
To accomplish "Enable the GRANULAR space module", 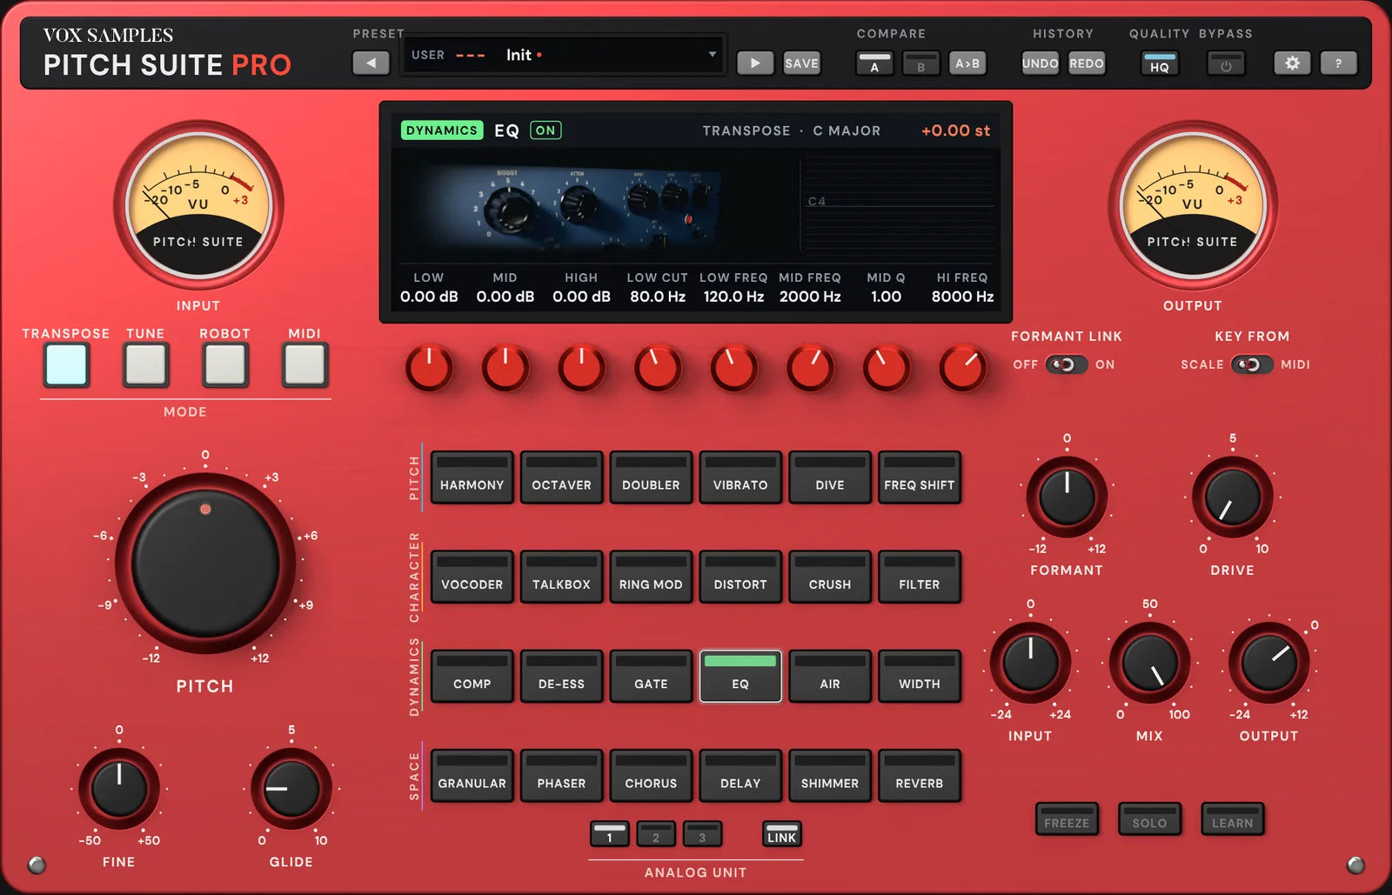I will click(472, 775).
